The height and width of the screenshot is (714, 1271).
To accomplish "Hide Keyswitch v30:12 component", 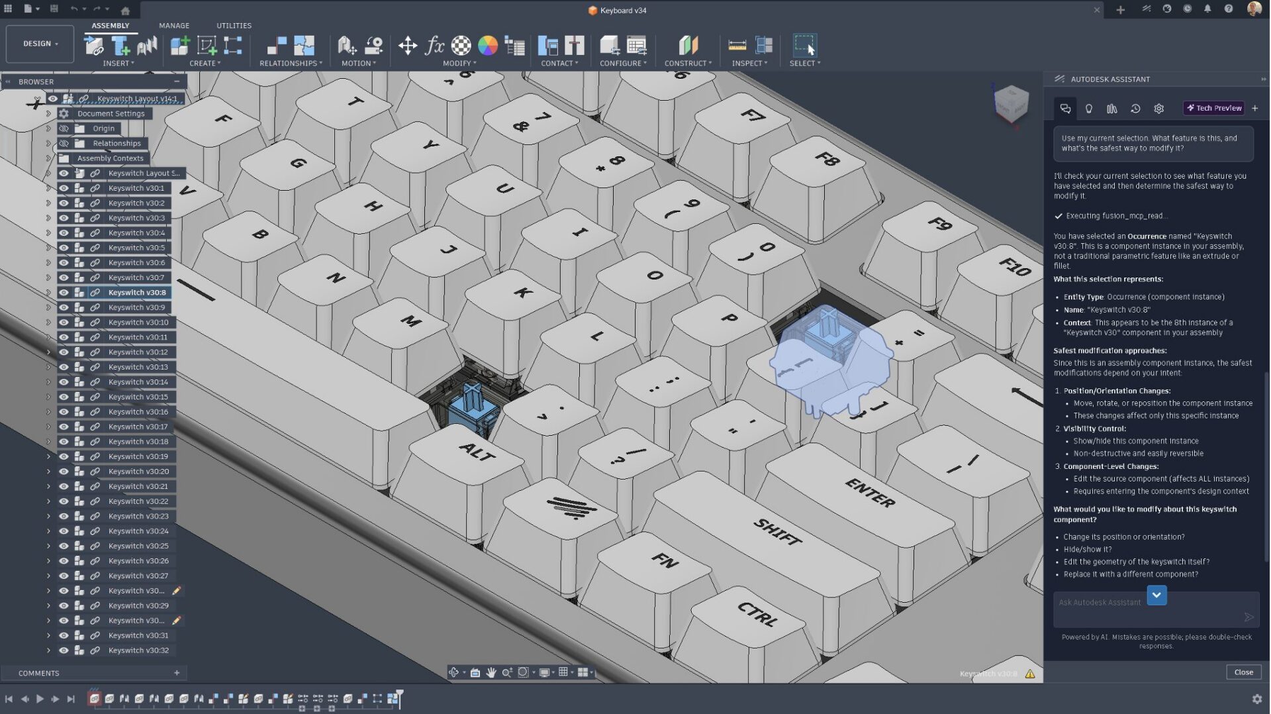I will (64, 352).
